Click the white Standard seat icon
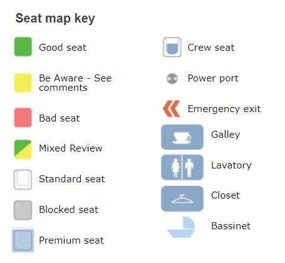Viewport: 285px width, 263px height. coord(23,180)
